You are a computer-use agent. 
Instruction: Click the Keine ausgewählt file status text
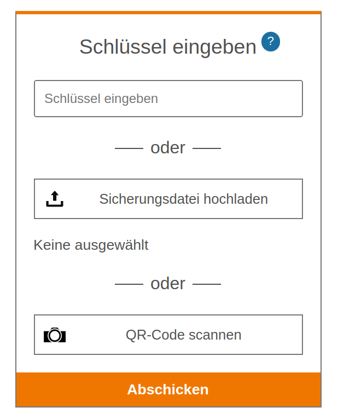(x=91, y=245)
